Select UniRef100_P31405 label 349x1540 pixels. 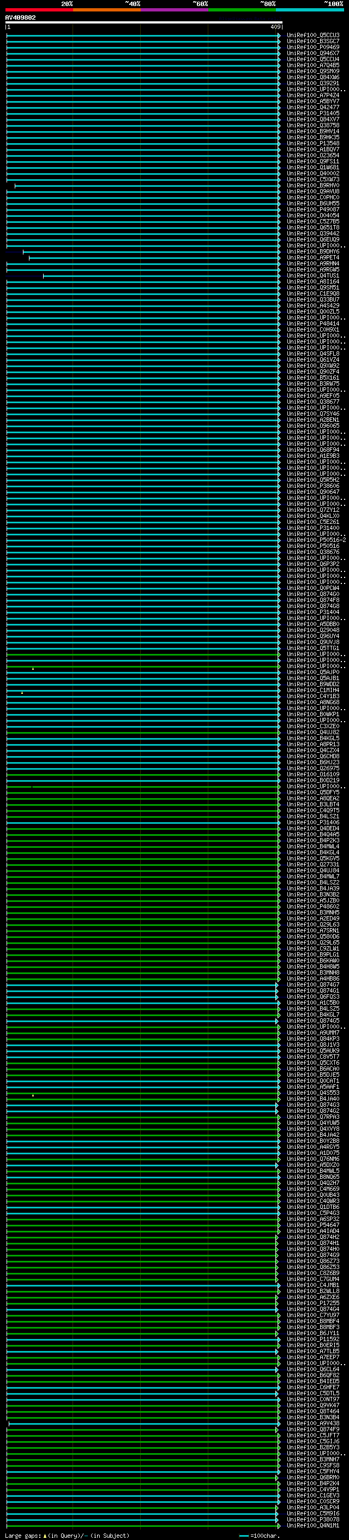(x=312, y=113)
